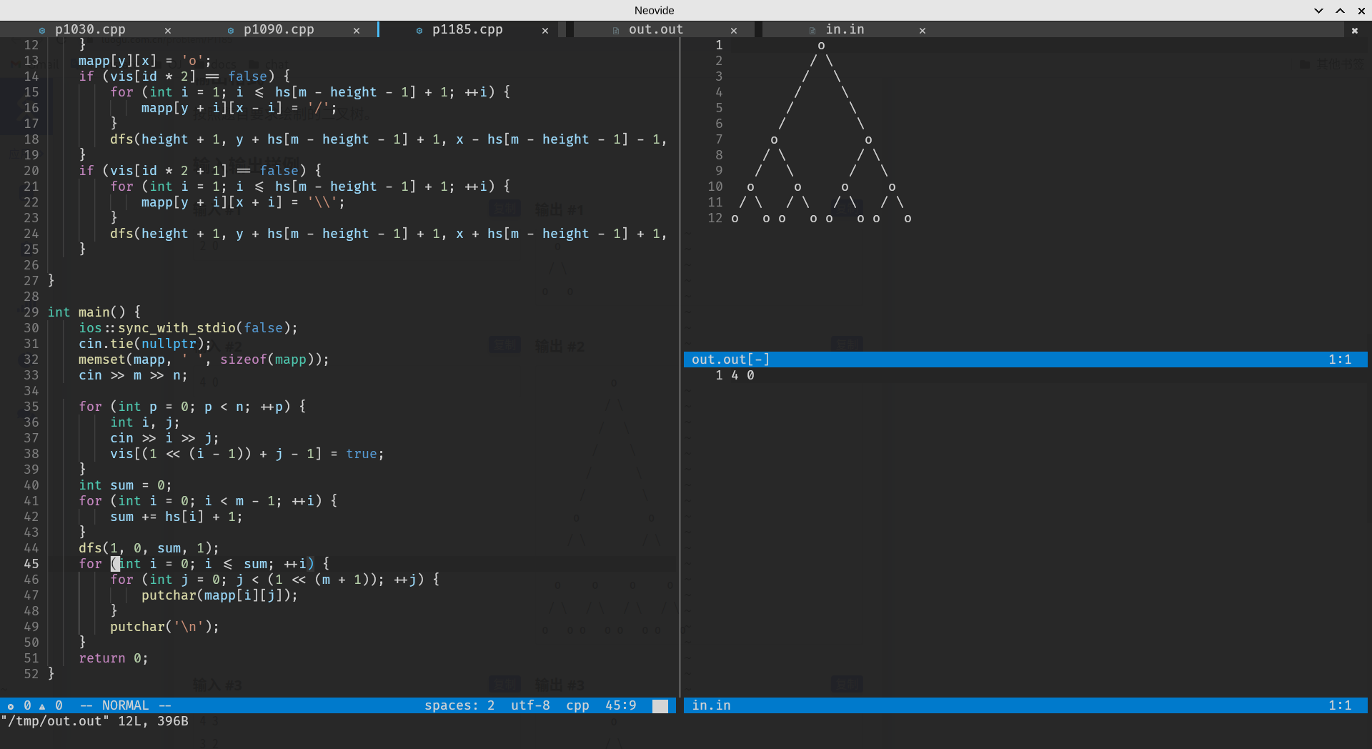The image size is (1372, 749).
Task: Click 'if (vis[id * 2] == false)' line
Action: pyautogui.click(x=184, y=76)
